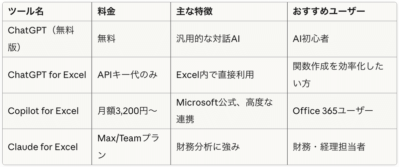Click the Excel内で直接利用 cell

(215, 75)
